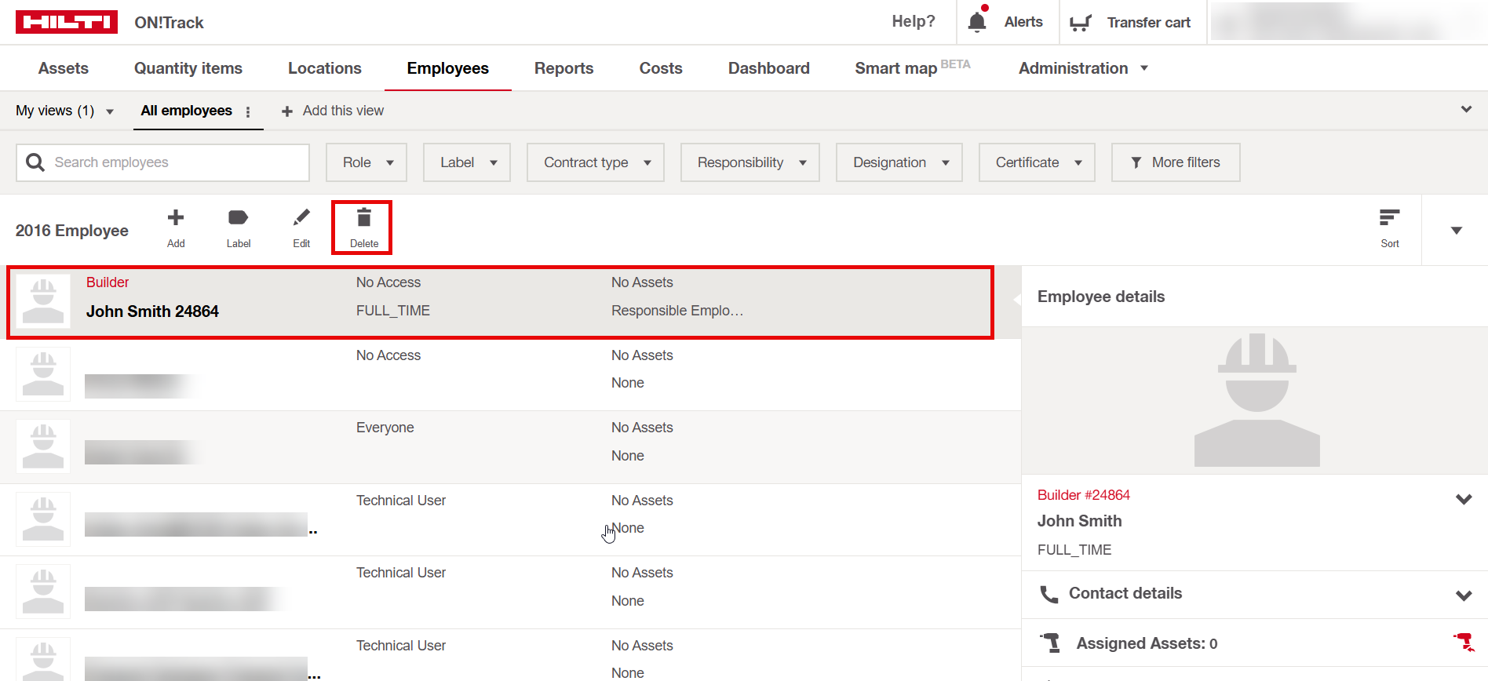
Task: Switch to the Assets tab
Action: pyautogui.click(x=64, y=68)
